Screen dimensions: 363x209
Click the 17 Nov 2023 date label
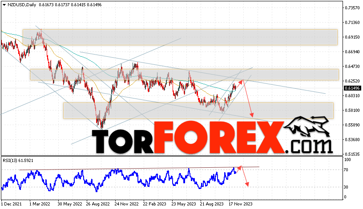(x=240, y=204)
